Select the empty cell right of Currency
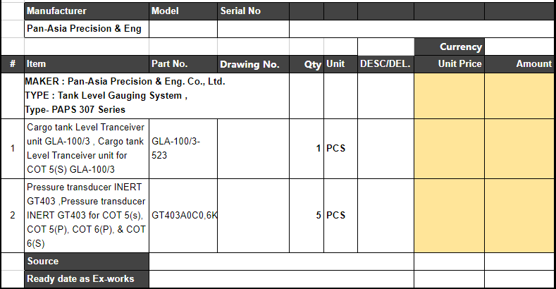This screenshot has height=289, width=556. click(519, 47)
